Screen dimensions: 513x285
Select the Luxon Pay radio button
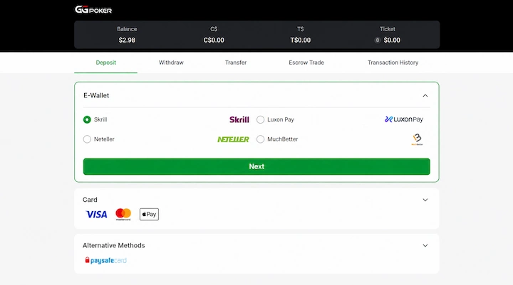pos(261,120)
